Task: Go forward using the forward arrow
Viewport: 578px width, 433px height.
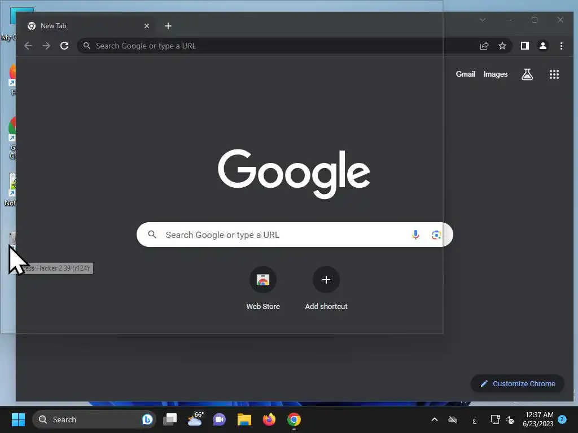Action: [x=46, y=46]
